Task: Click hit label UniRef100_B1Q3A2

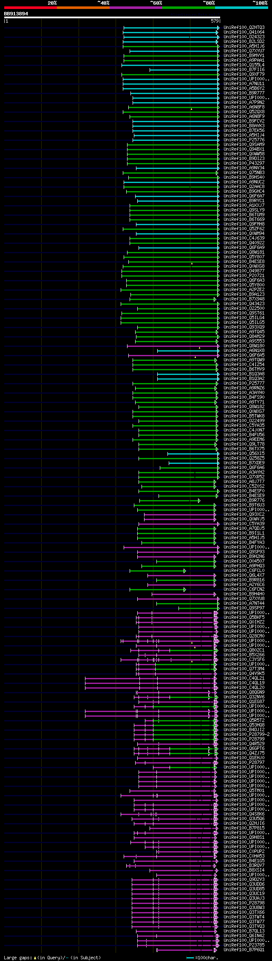Action: [x=244, y=378]
